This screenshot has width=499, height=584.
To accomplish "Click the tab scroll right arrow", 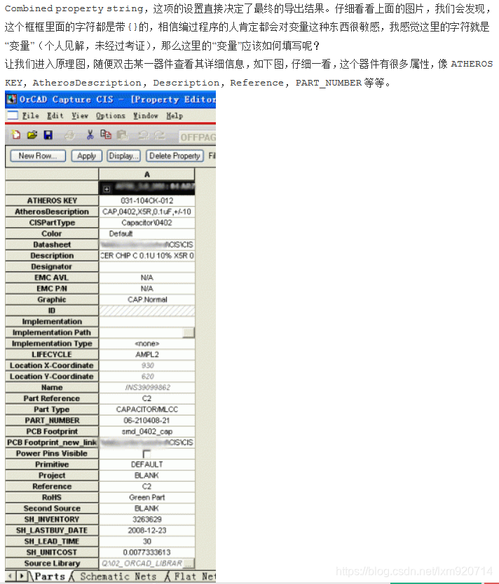I will (22, 576).
